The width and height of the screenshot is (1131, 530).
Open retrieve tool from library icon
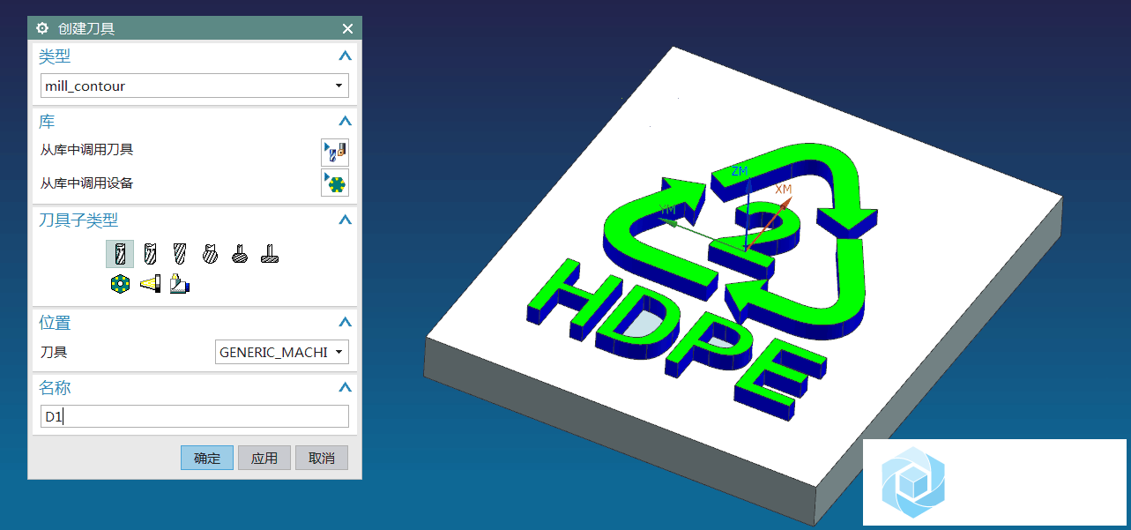[x=335, y=152]
